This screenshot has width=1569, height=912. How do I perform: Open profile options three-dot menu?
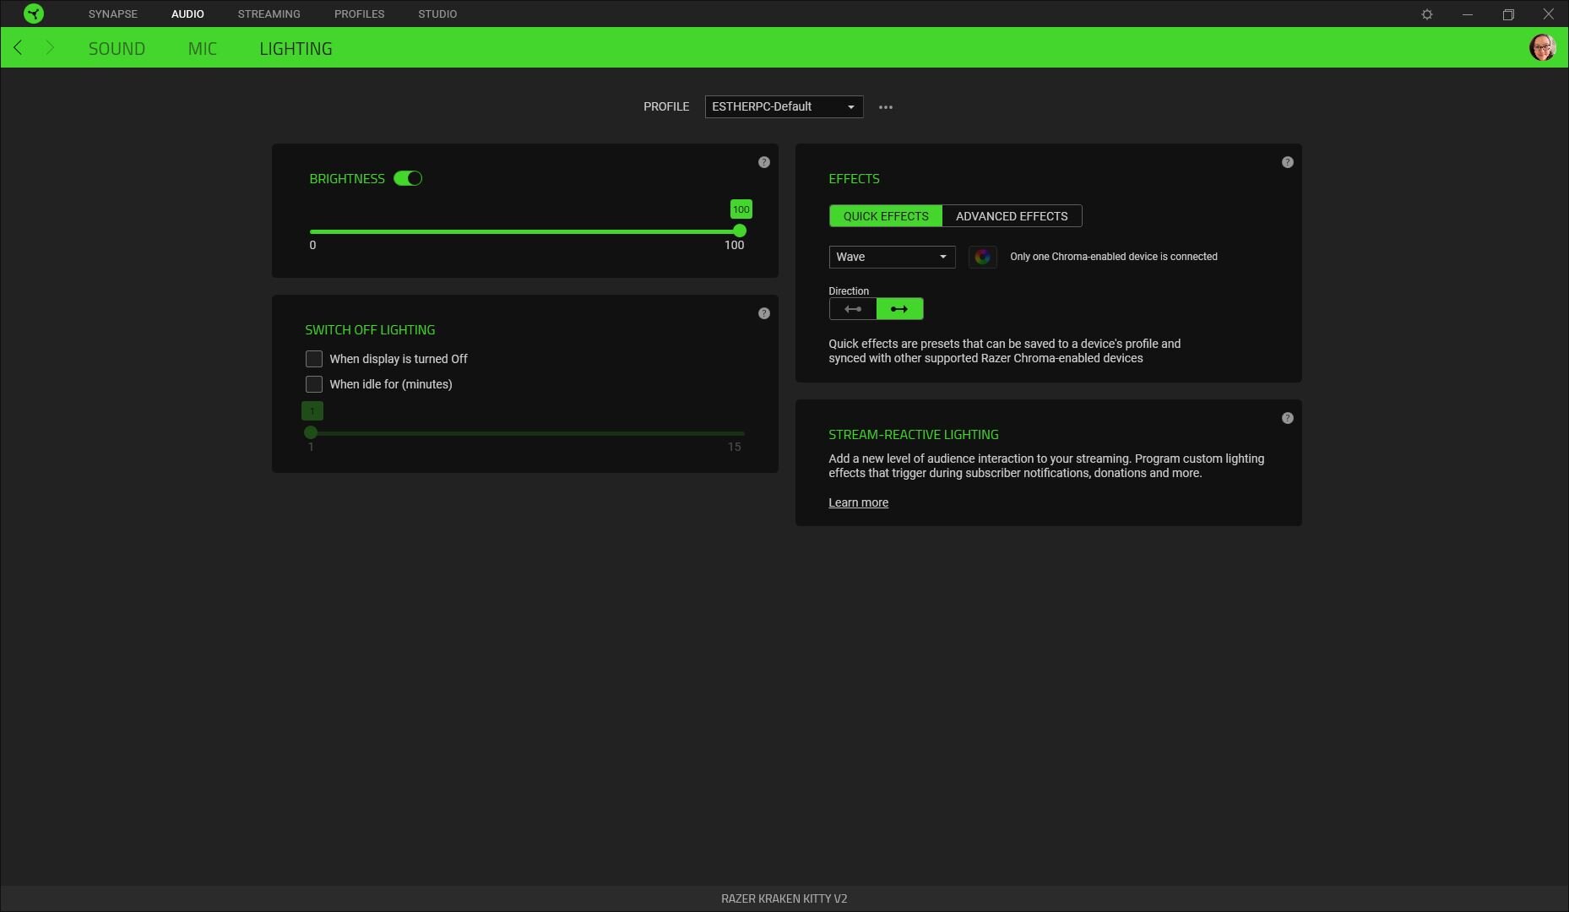click(x=886, y=107)
